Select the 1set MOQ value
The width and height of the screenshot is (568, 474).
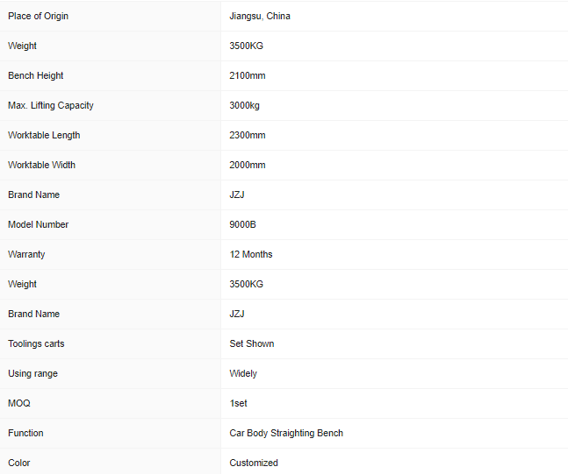click(x=239, y=403)
